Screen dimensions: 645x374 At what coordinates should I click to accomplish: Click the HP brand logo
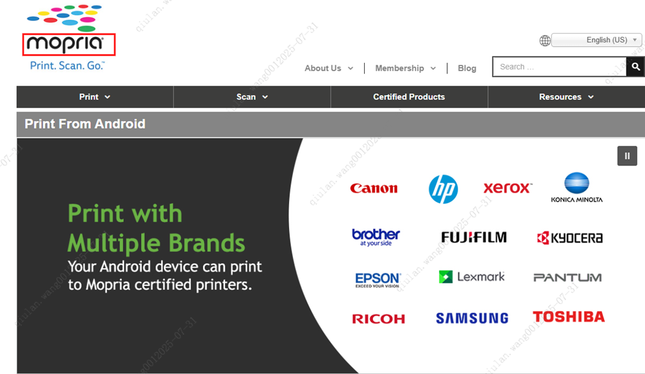tap(443, 189)
